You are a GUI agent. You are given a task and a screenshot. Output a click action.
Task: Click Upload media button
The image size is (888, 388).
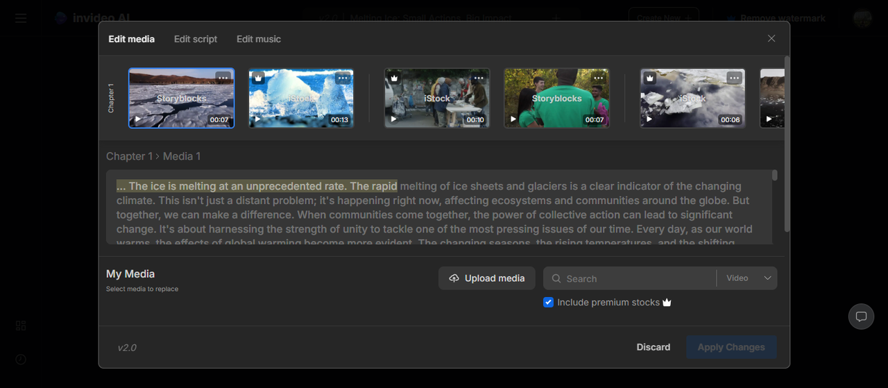point(487,278)
